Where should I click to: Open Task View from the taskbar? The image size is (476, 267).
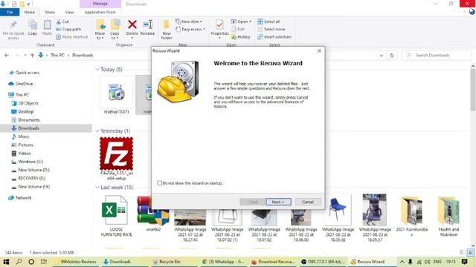[x=44, y=262]
